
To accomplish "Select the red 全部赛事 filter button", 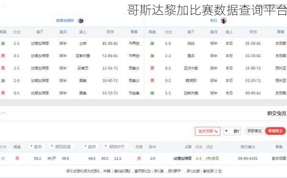I will [276, 131].
